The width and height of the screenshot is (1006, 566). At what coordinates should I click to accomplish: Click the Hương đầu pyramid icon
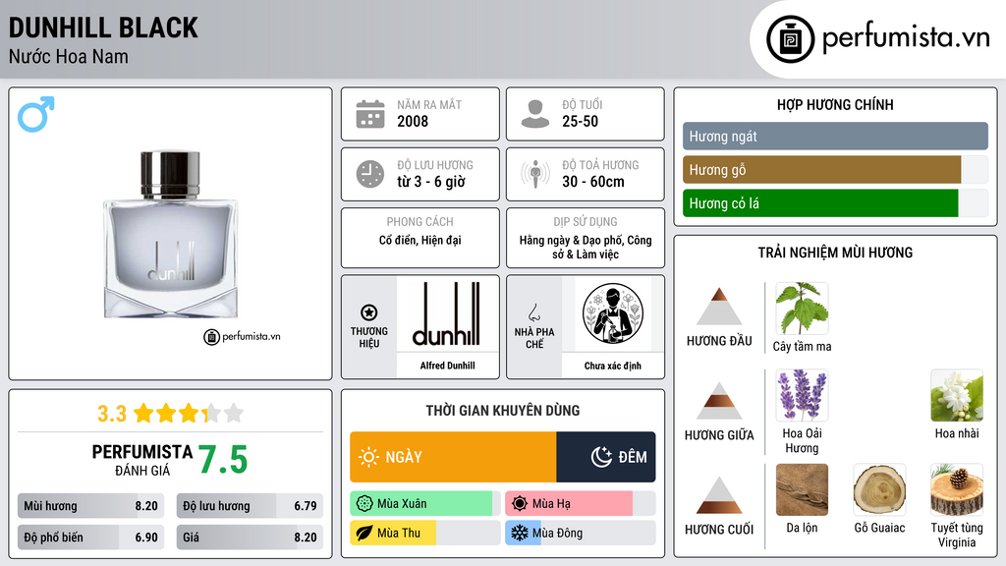click(719, 307)
